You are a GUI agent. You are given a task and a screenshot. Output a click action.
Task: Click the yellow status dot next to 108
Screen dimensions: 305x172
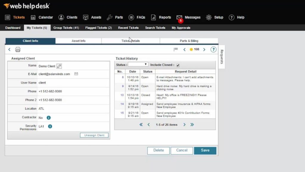191,49
